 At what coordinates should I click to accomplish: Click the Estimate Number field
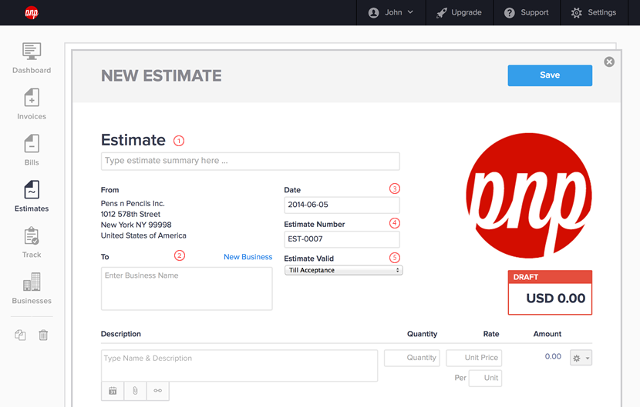pos(342,239)
